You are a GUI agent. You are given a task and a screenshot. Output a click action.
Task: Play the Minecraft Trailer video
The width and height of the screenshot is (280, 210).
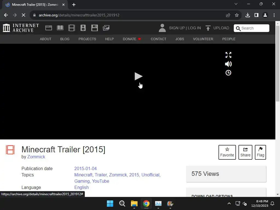138,76
